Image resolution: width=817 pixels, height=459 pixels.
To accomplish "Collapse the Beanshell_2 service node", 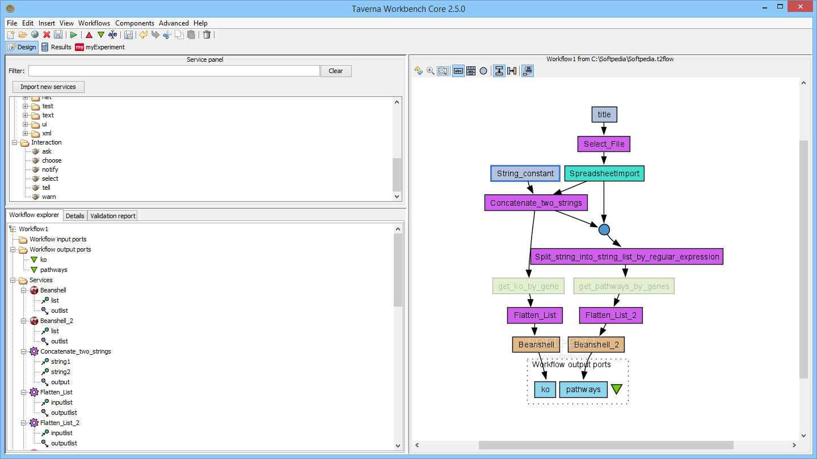I will pyautogui.click(x=24, y=321).
